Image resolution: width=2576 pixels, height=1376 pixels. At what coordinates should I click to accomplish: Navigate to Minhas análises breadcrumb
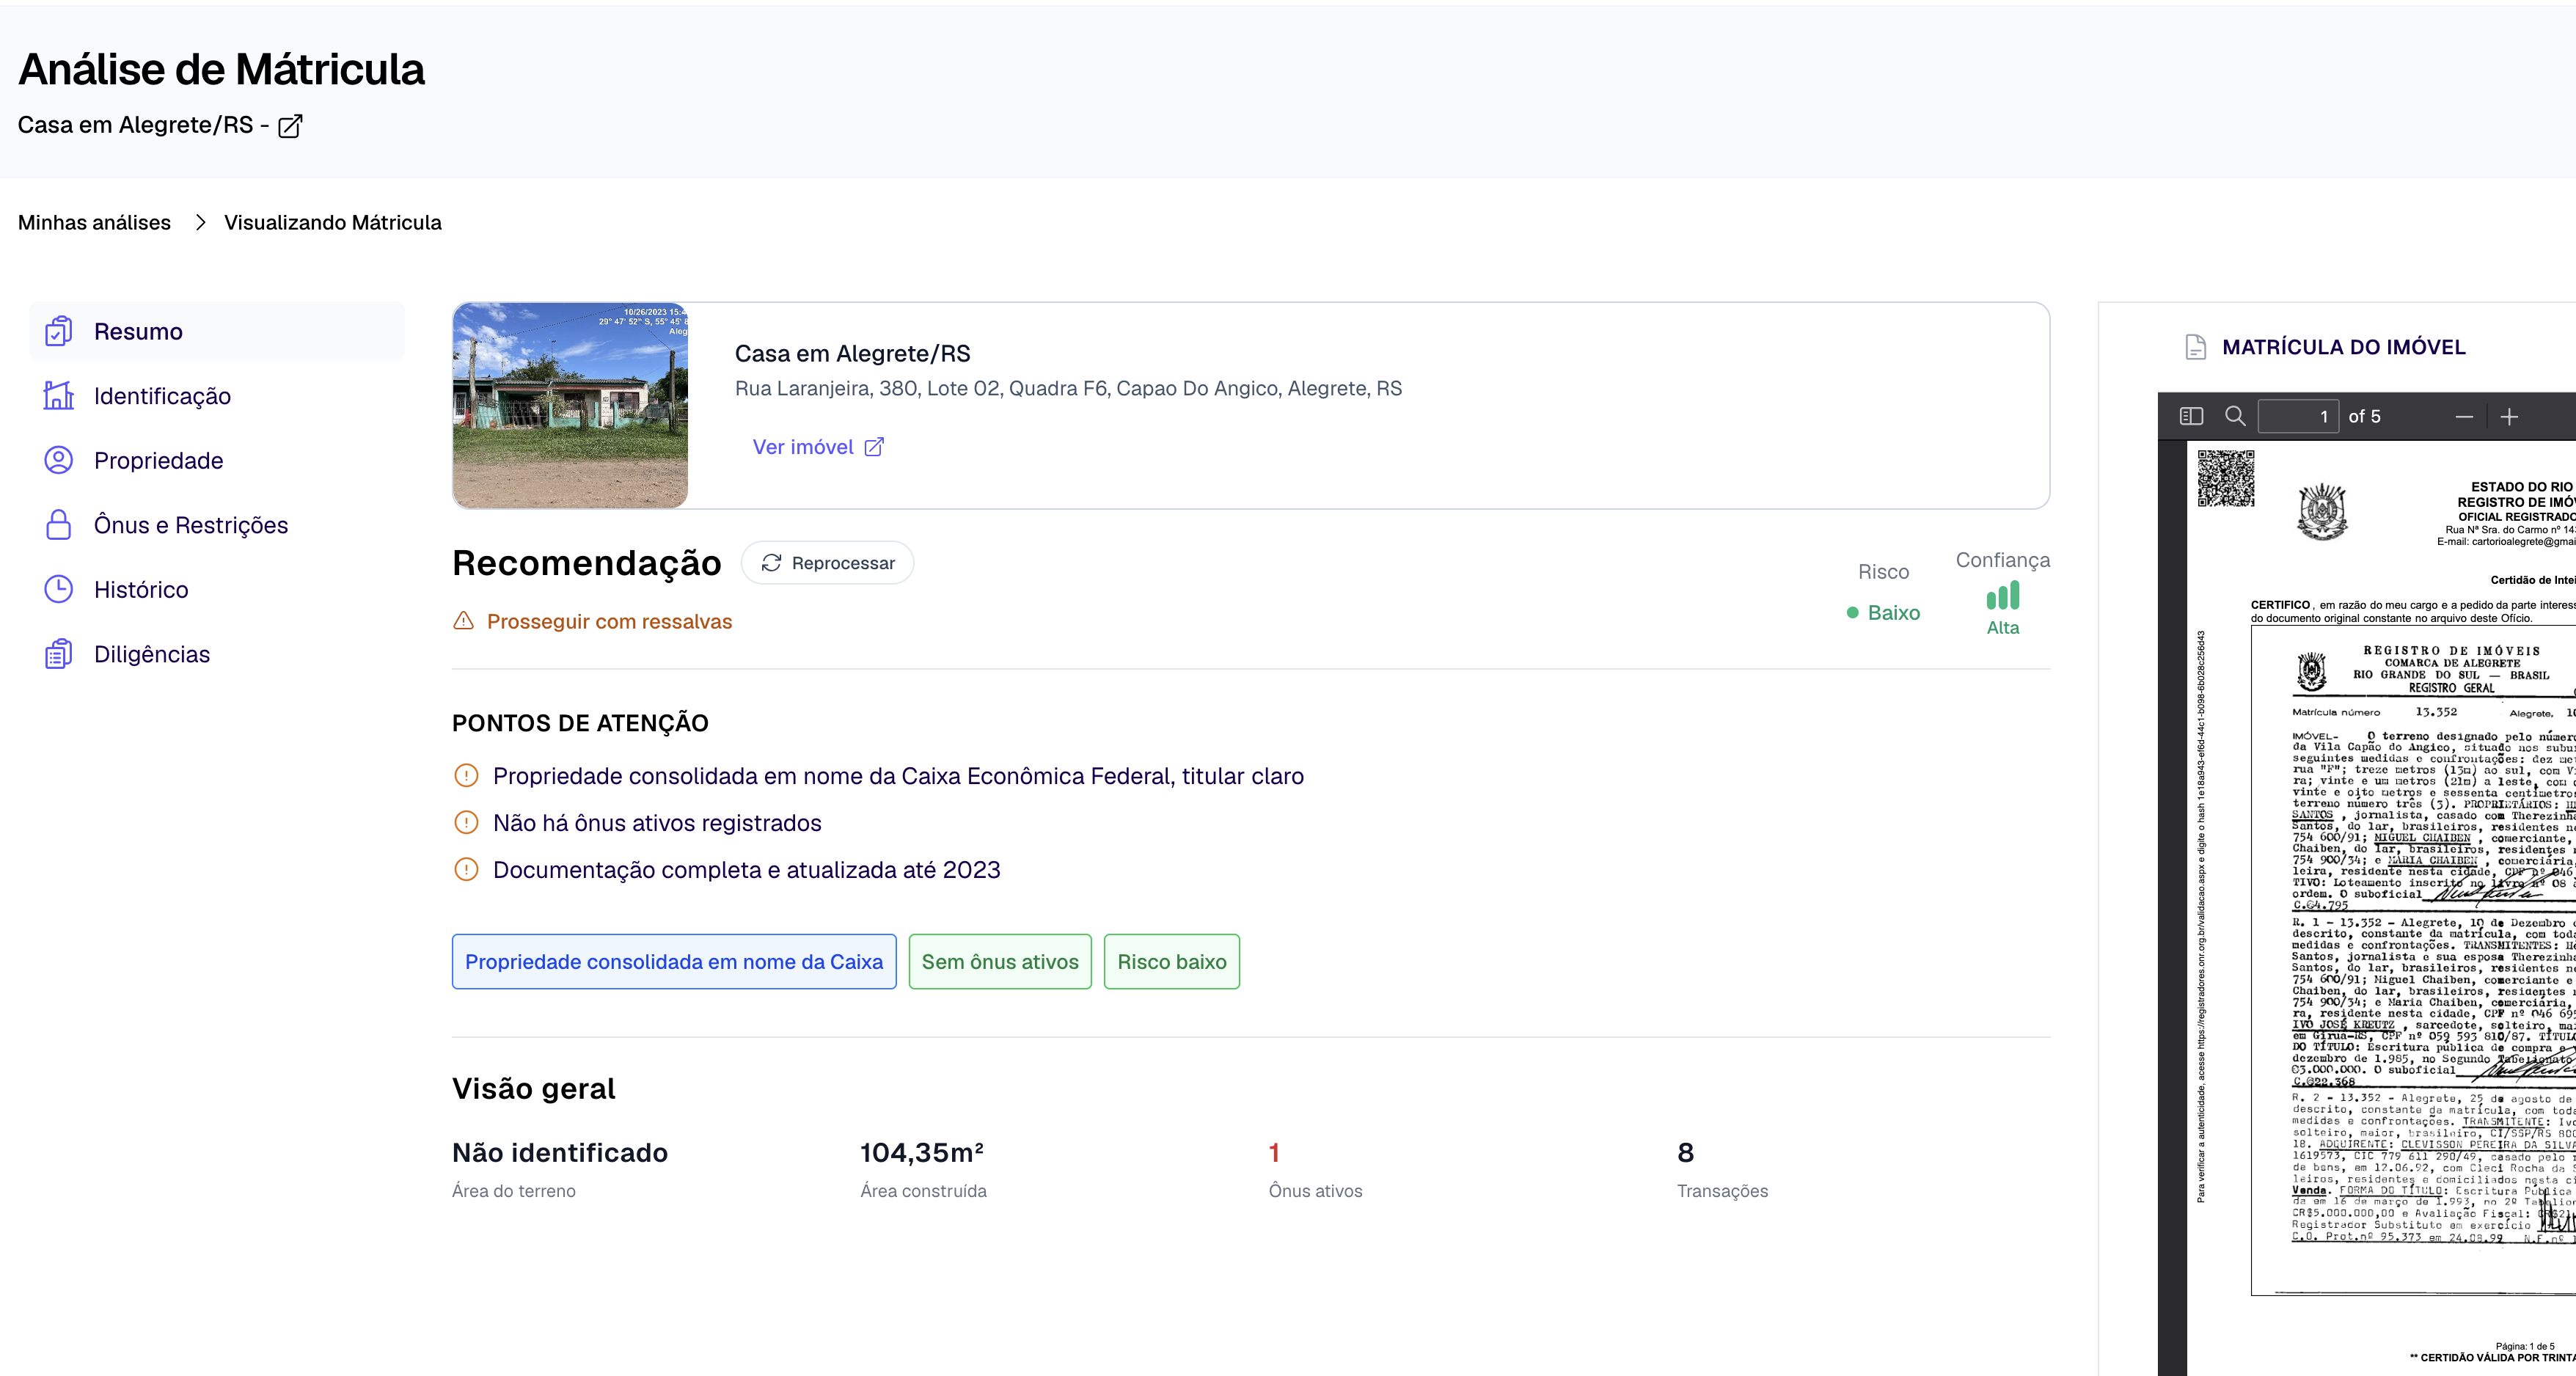(x=94, y=222)
